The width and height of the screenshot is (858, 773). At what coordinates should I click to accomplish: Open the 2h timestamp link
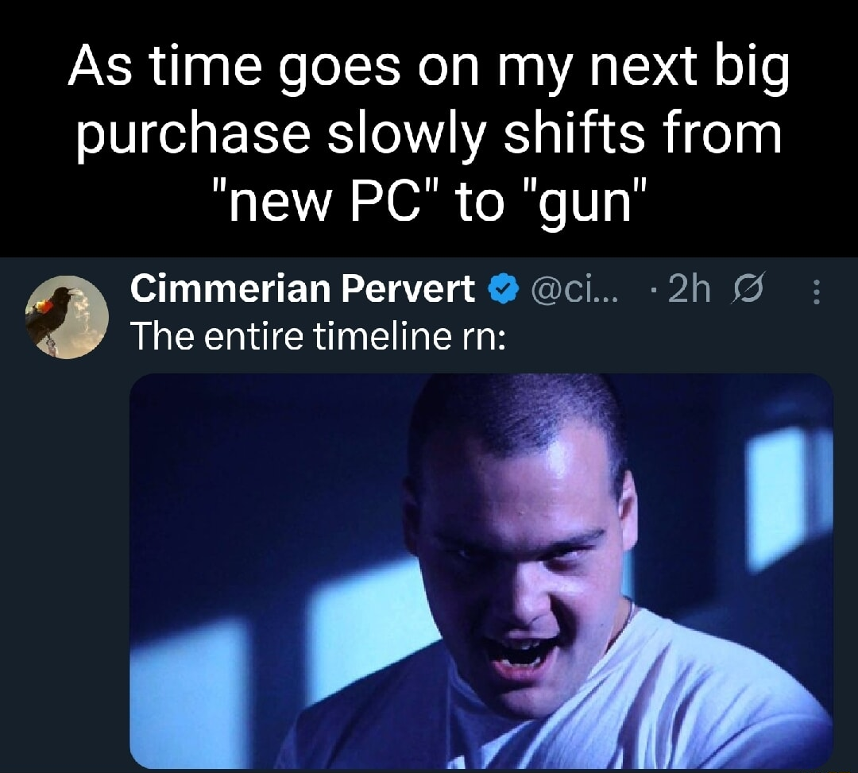(x=689, y=289)
